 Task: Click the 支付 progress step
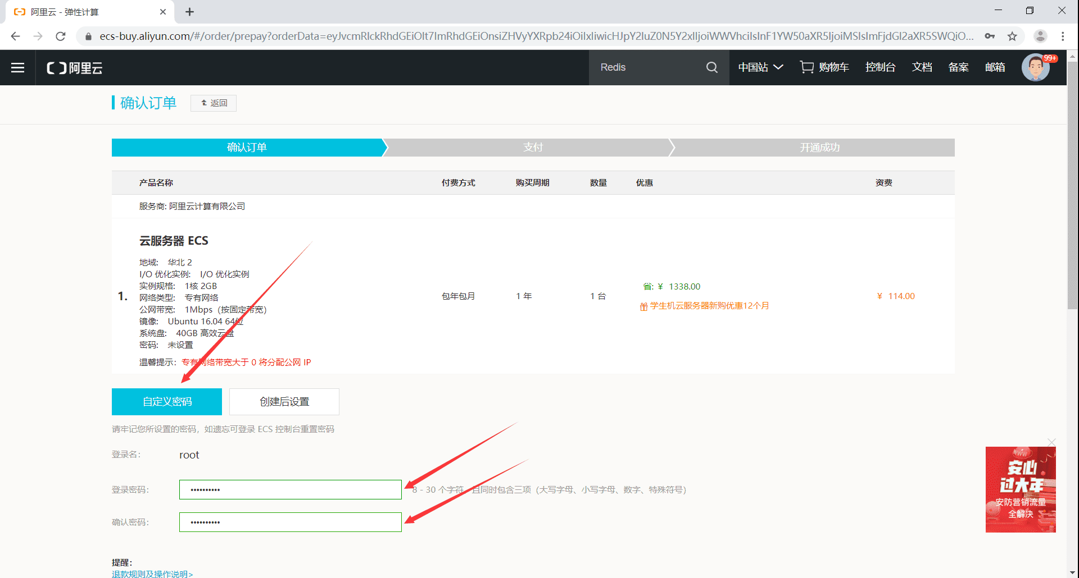coord(533,148)
